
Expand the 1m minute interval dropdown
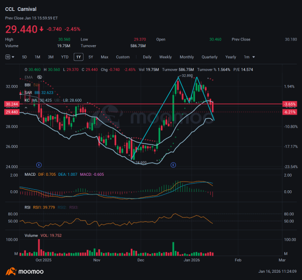250,57
